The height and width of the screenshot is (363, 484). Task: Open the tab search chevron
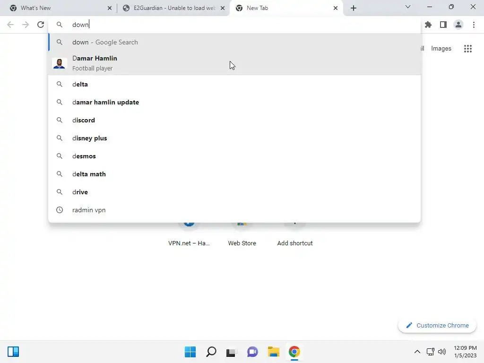point(408,7)
